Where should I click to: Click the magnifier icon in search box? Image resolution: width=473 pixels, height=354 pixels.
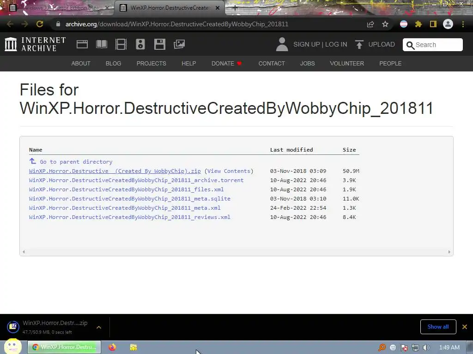click(410, 45)
